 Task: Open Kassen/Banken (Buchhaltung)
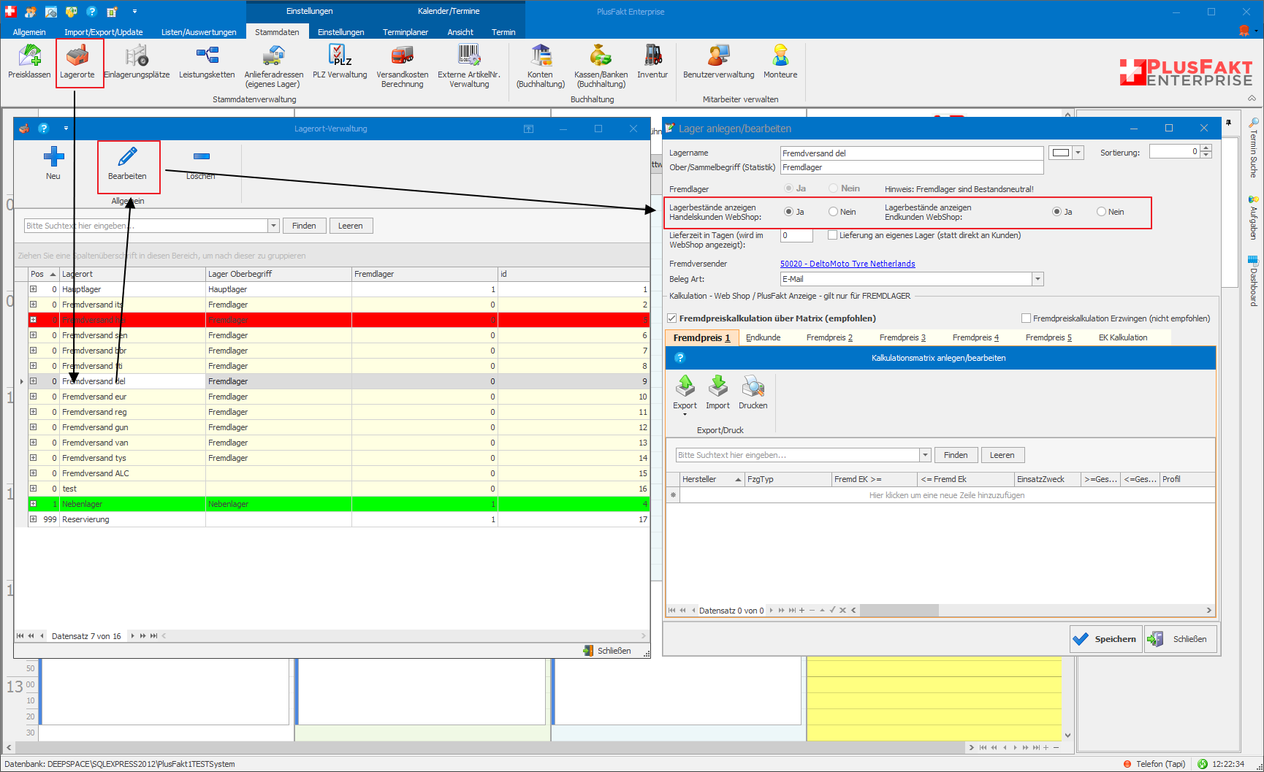(x=601, y=66)
